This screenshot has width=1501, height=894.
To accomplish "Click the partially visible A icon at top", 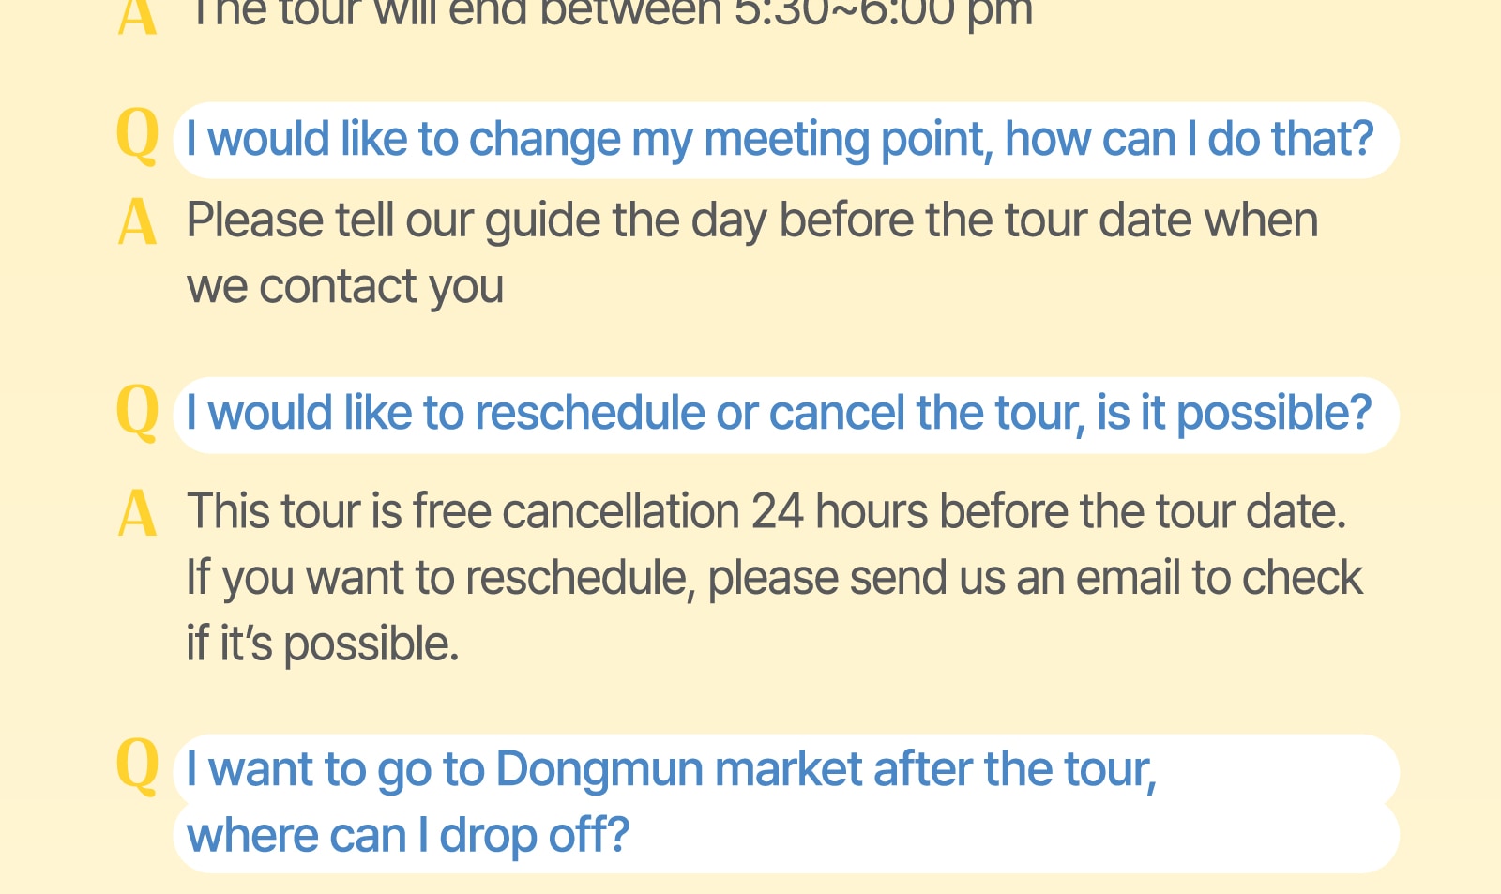I will coord(137,17).
